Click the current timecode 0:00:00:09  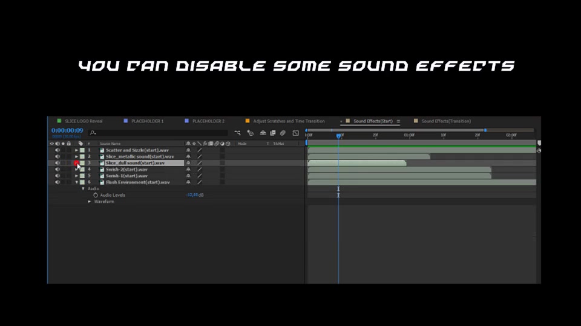click(x=67, y=130)
